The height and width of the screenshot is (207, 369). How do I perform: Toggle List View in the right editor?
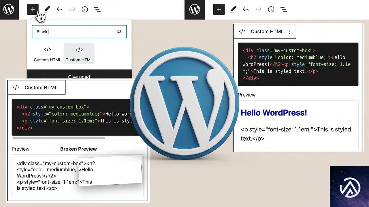point(284,9)
